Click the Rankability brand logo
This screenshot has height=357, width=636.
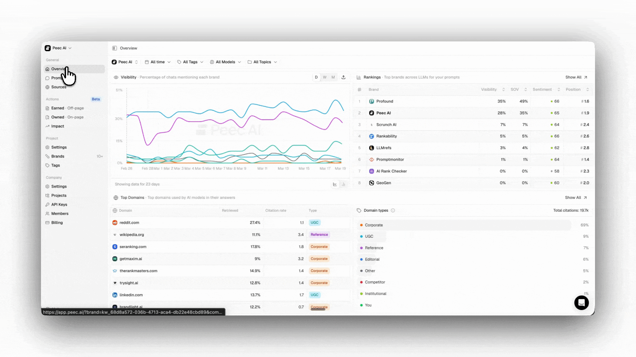coord(372,136)
